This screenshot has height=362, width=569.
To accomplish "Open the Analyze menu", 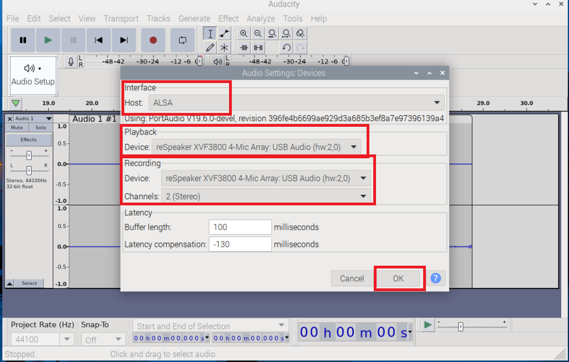I will coord(261,18).
